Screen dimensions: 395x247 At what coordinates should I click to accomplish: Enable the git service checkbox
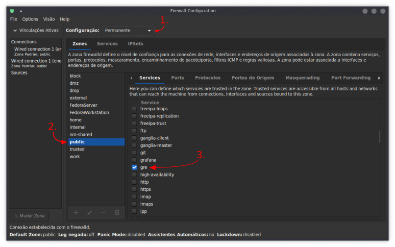(x=134, y=153)
